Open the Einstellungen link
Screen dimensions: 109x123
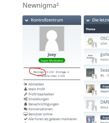point(39,99)
